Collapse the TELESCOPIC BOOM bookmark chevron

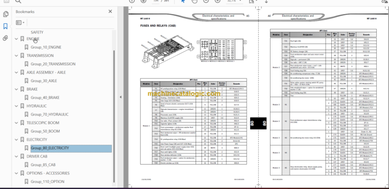[16, 123]
